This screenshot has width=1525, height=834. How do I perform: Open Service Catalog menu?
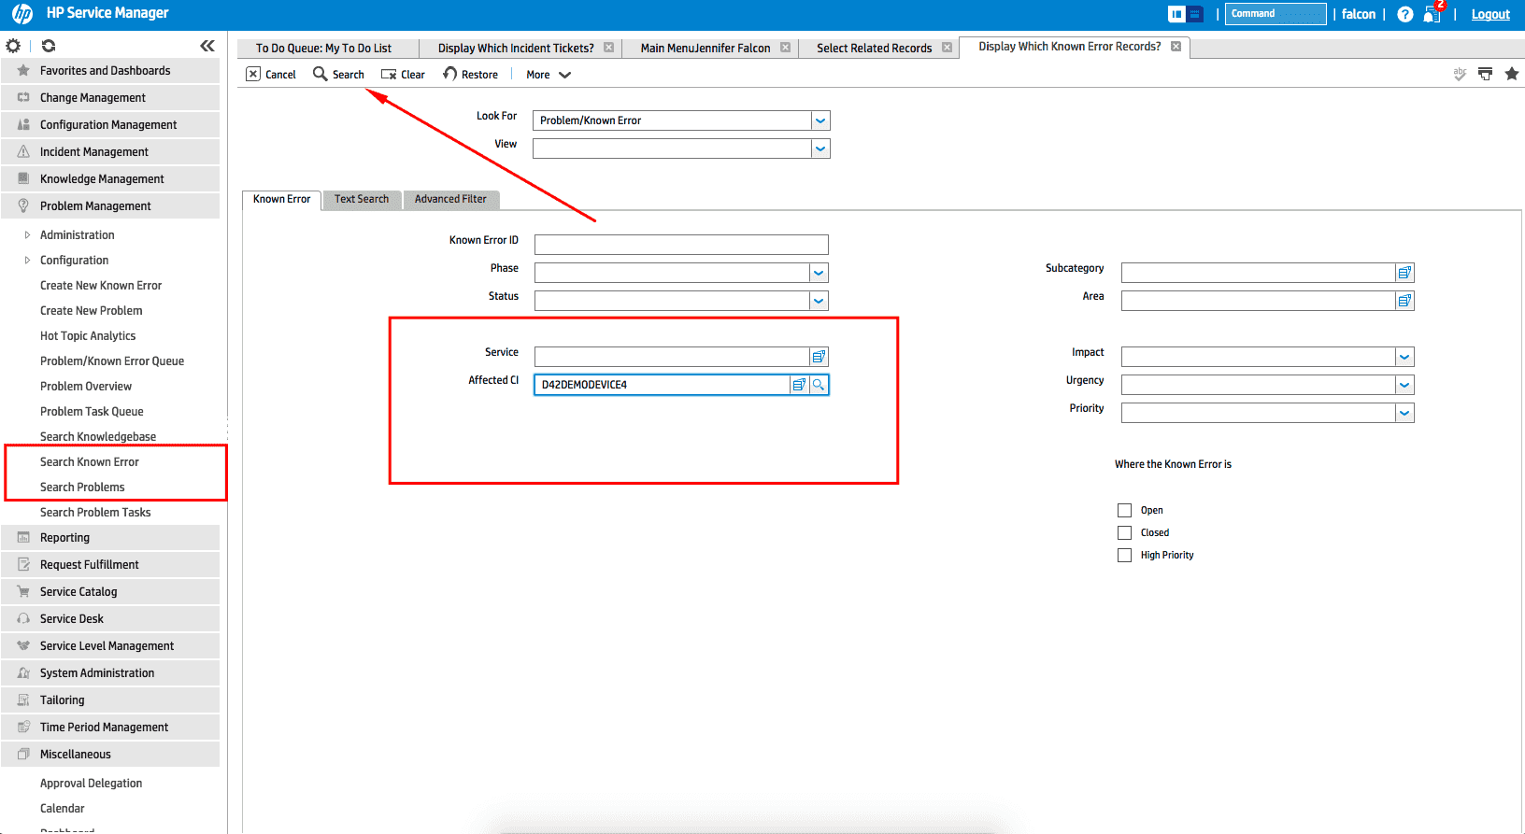(110, 591)
